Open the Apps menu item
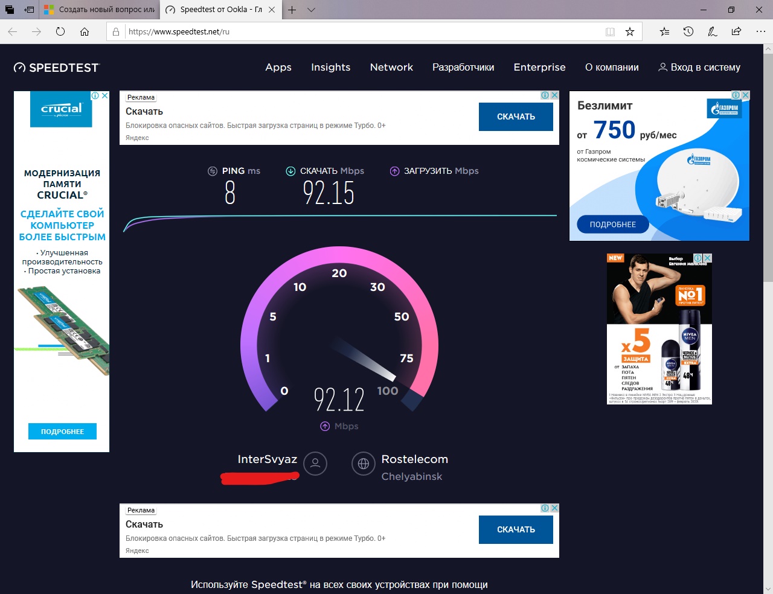Screen dimensions: 773x594 pos(278,67)
